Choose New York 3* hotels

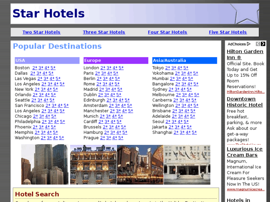[x=43, y=89]
